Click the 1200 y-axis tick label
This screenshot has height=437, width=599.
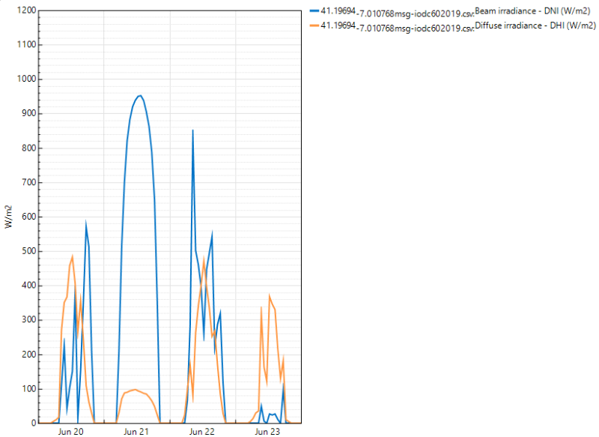(x=25, y=10)
